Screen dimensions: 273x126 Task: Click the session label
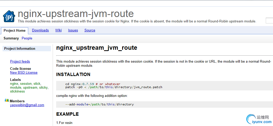coord(26,84)
